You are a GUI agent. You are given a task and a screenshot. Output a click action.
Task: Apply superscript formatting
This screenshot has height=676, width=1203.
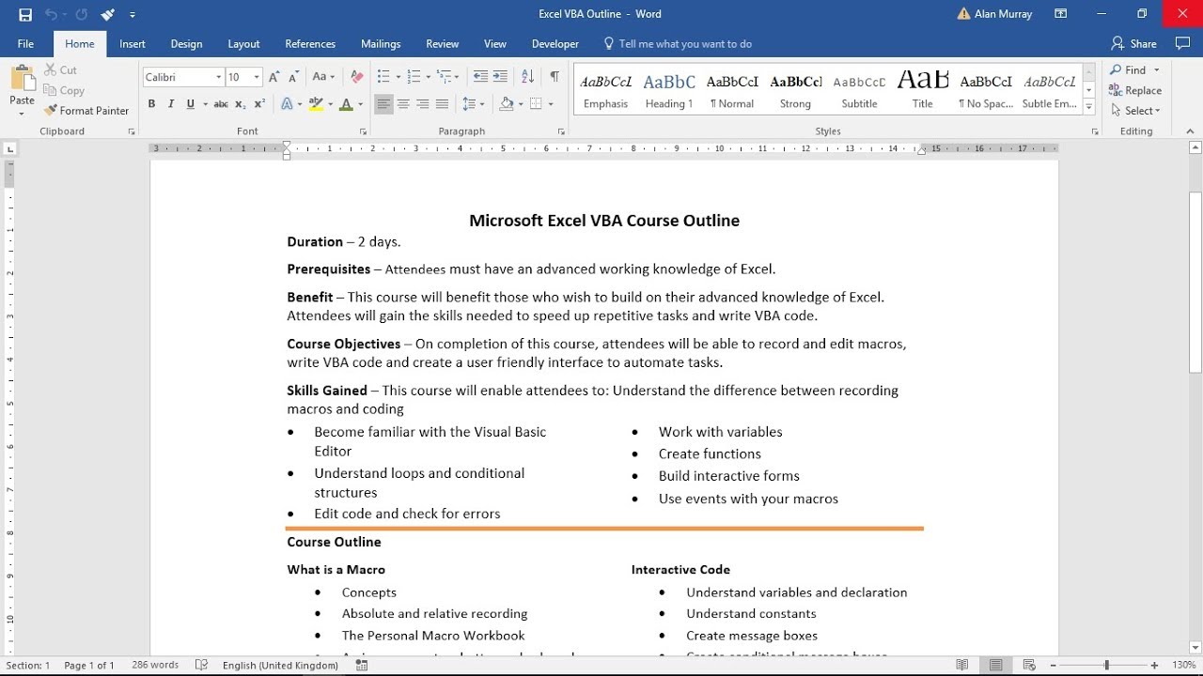260,104
